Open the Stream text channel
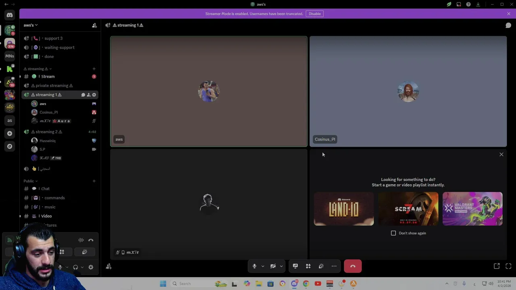The height and width of the screenshot is (290, 516). tap(60, 77)
